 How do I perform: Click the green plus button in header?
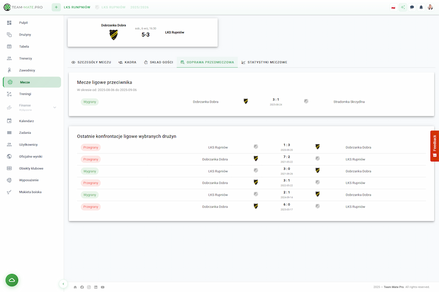(x=56, y=7)
